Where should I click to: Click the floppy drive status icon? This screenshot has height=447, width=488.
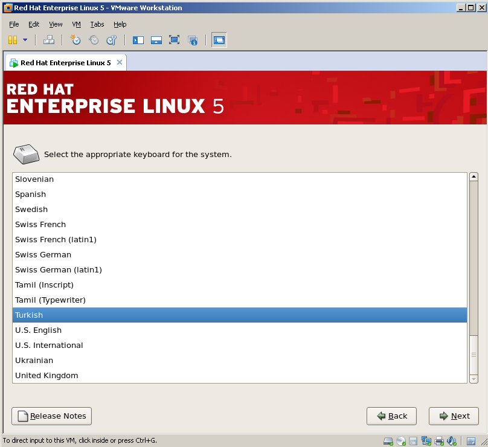pyautogui.click(x=413, y=441)
